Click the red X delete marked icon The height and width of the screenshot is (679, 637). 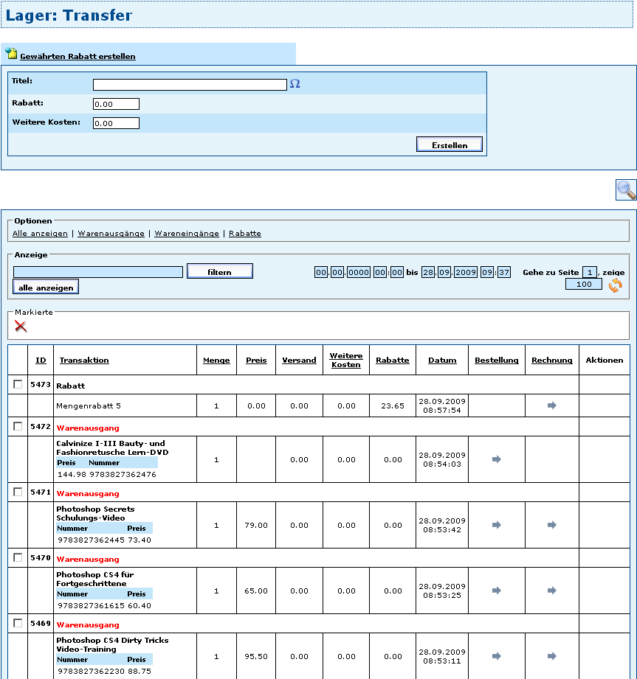point(21,326)
